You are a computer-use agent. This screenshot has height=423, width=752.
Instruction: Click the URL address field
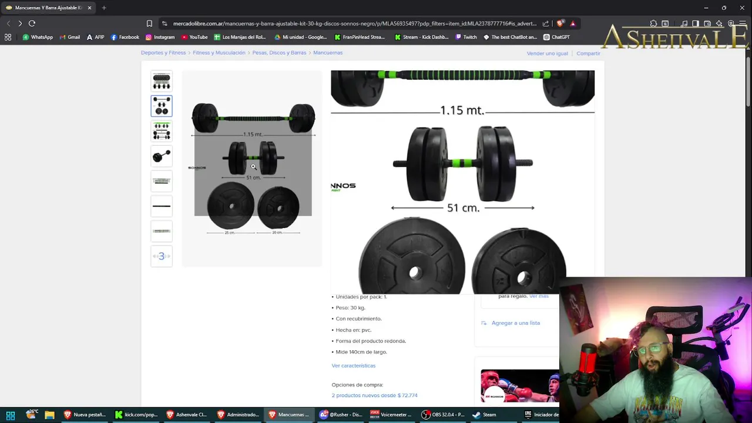pyautogui.click(x=354, y=23)
